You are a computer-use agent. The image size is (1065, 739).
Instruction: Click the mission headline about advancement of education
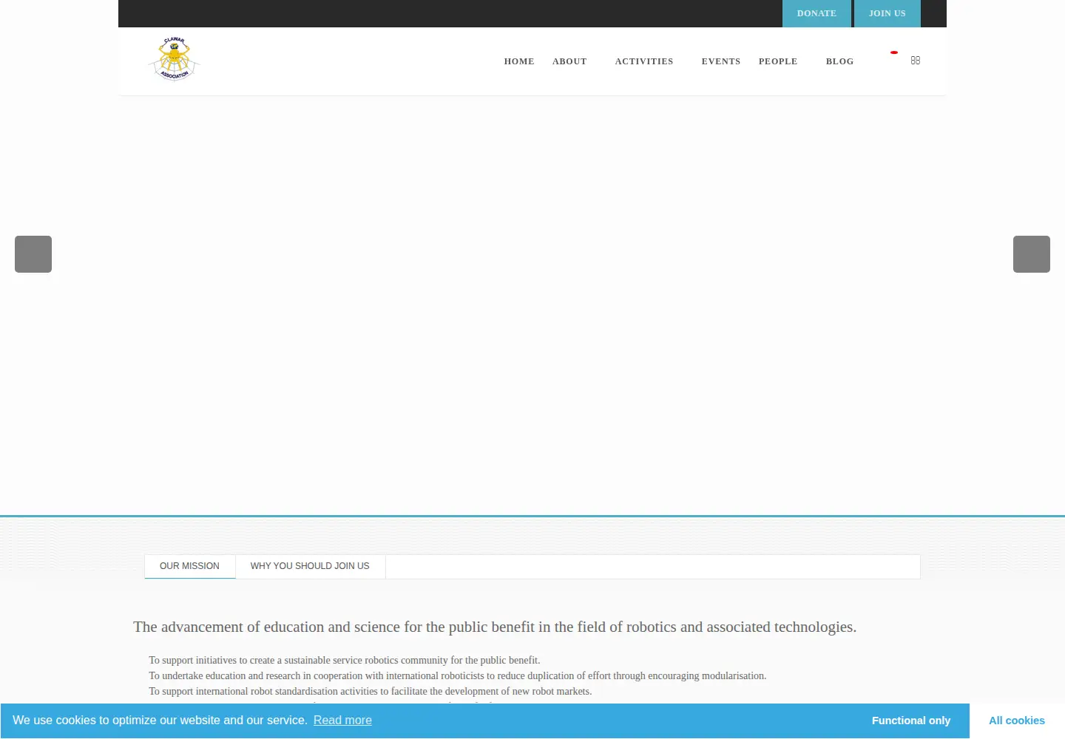495,627
